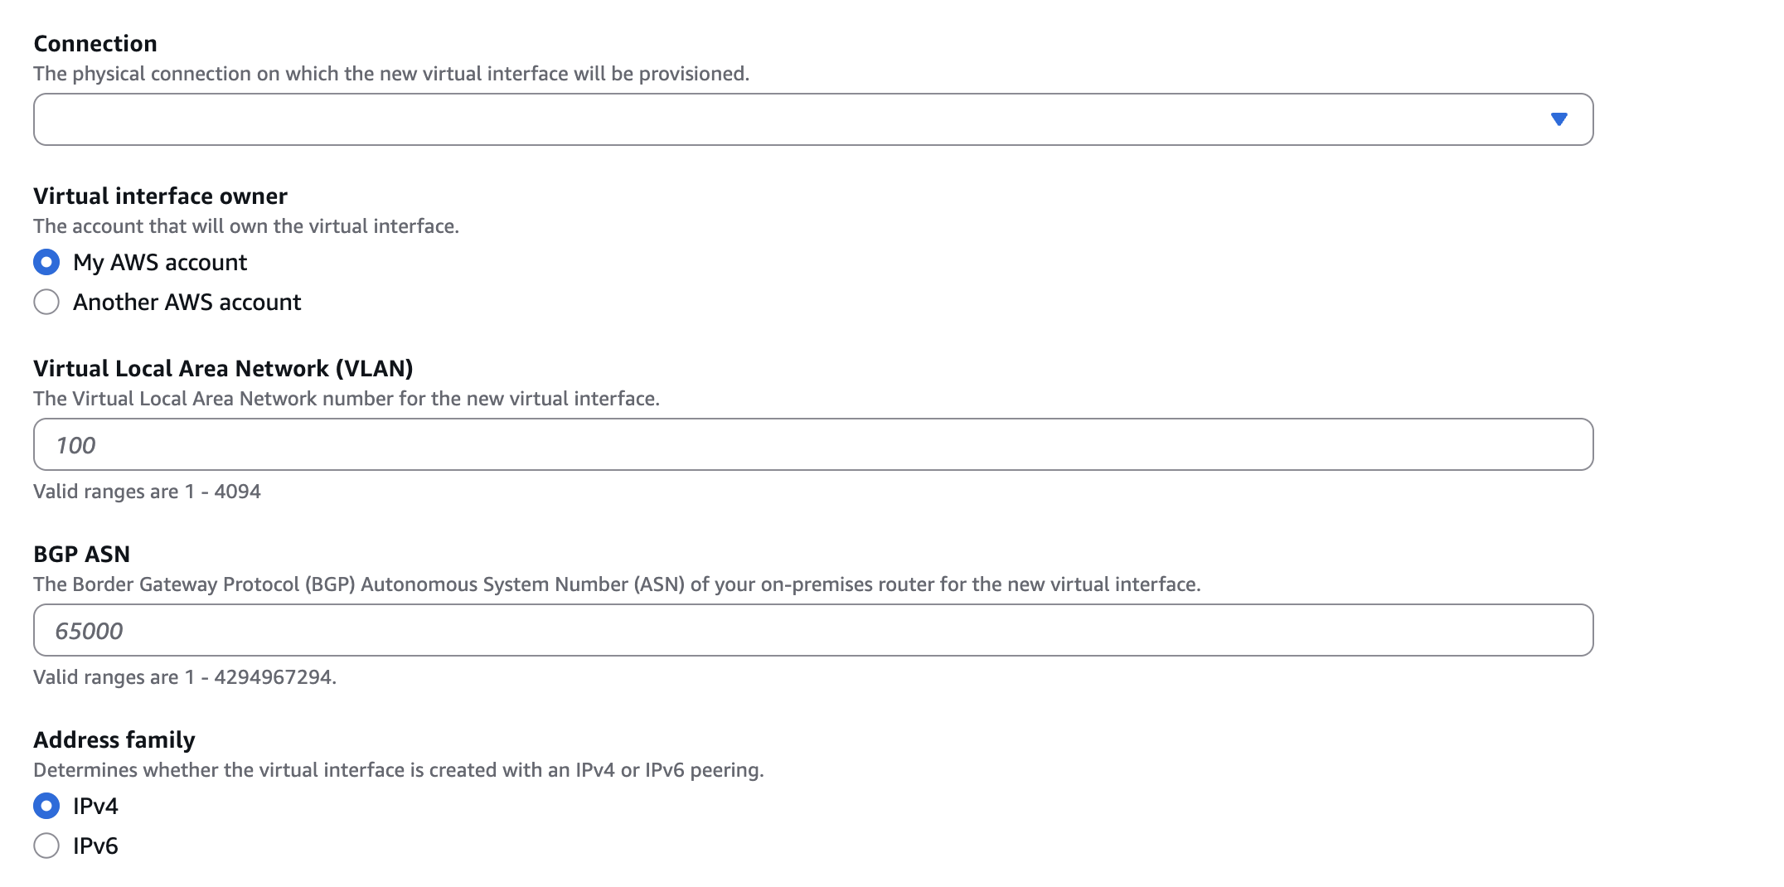The image size is (1784, 887).
Task: Click the Address family heading
Action: click(x=114, y=740)
